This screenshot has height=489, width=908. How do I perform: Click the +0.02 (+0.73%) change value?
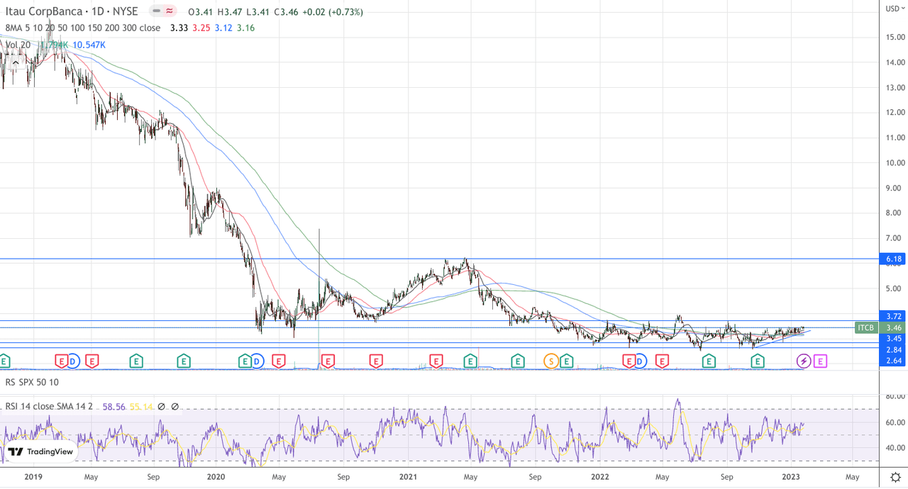tap(332, 12)
